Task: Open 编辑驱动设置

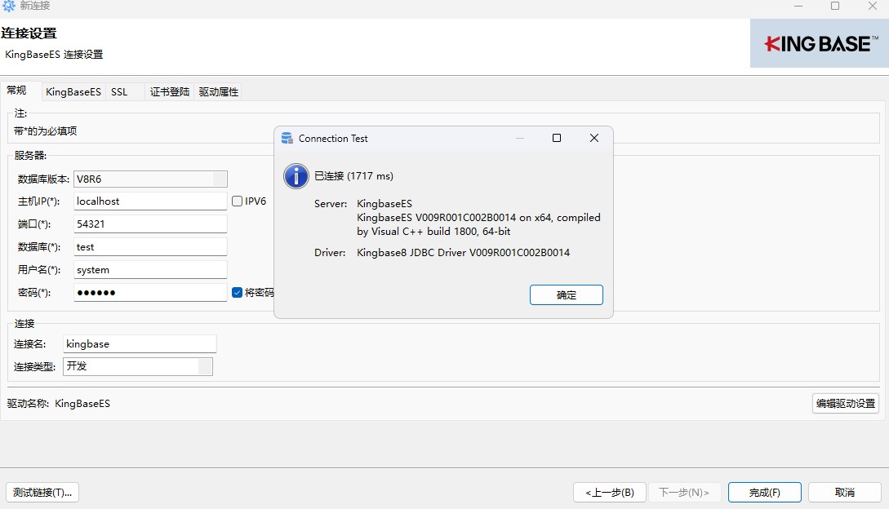Action: click(x=846, y=404)
